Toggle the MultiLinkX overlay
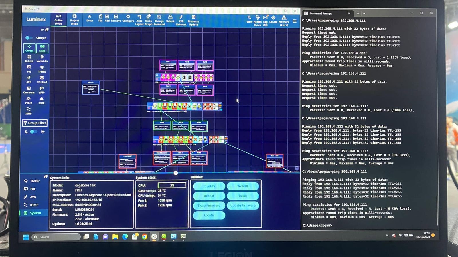Image resolution: width=458 pixels, height=257 pixels. coord(42,59)
